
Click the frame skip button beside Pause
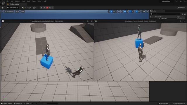pyautogui.click(x=44, y=8)
